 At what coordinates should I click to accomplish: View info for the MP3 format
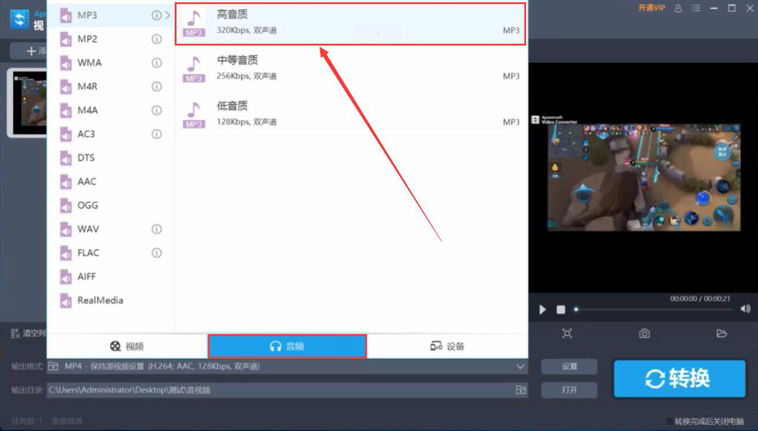(x=156, y=16)
